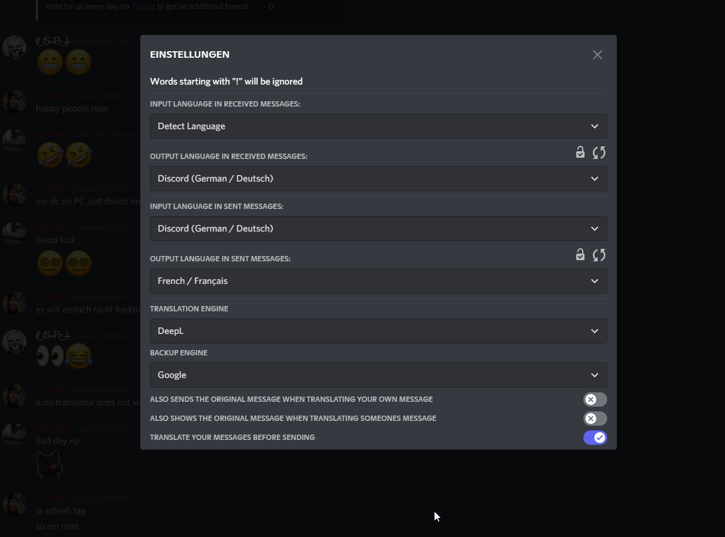Click the refresh icon above sent messages output
The image size is (725, 537).
tap(599, 255)
